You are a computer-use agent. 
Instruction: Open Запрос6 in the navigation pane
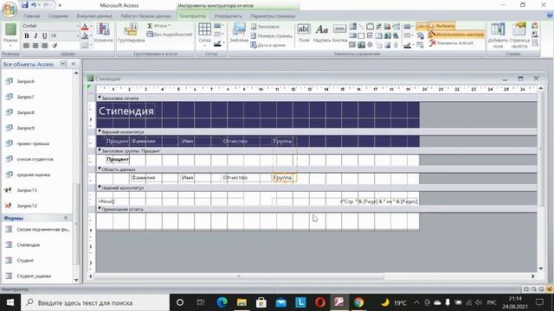(25, 81)
